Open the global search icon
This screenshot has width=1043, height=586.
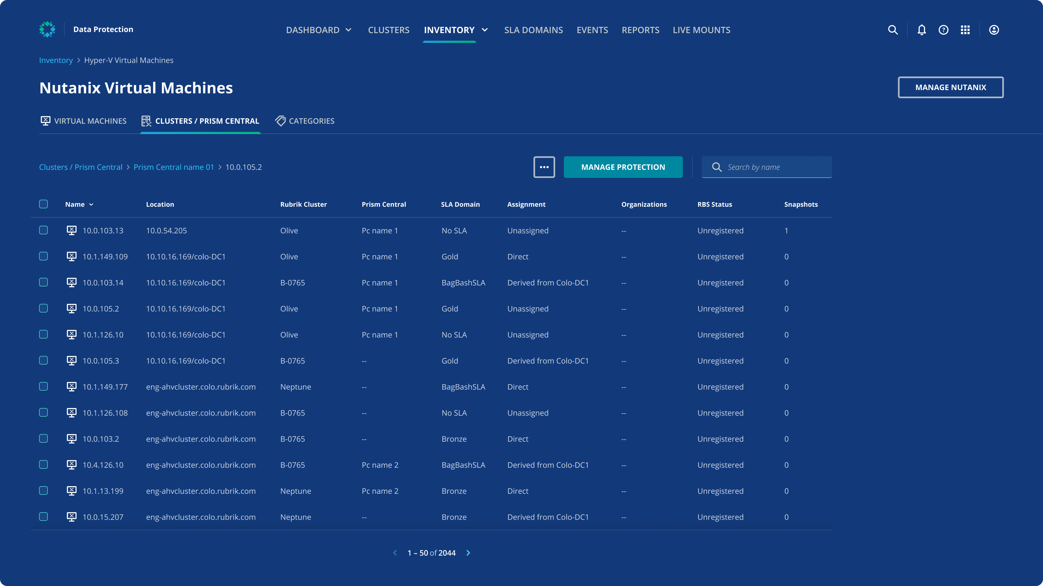tap(893, 30)
